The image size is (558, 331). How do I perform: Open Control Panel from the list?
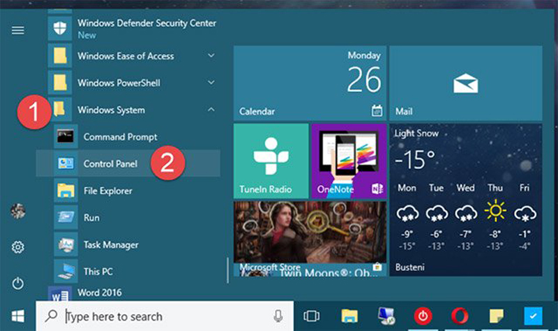click(110, 164)
